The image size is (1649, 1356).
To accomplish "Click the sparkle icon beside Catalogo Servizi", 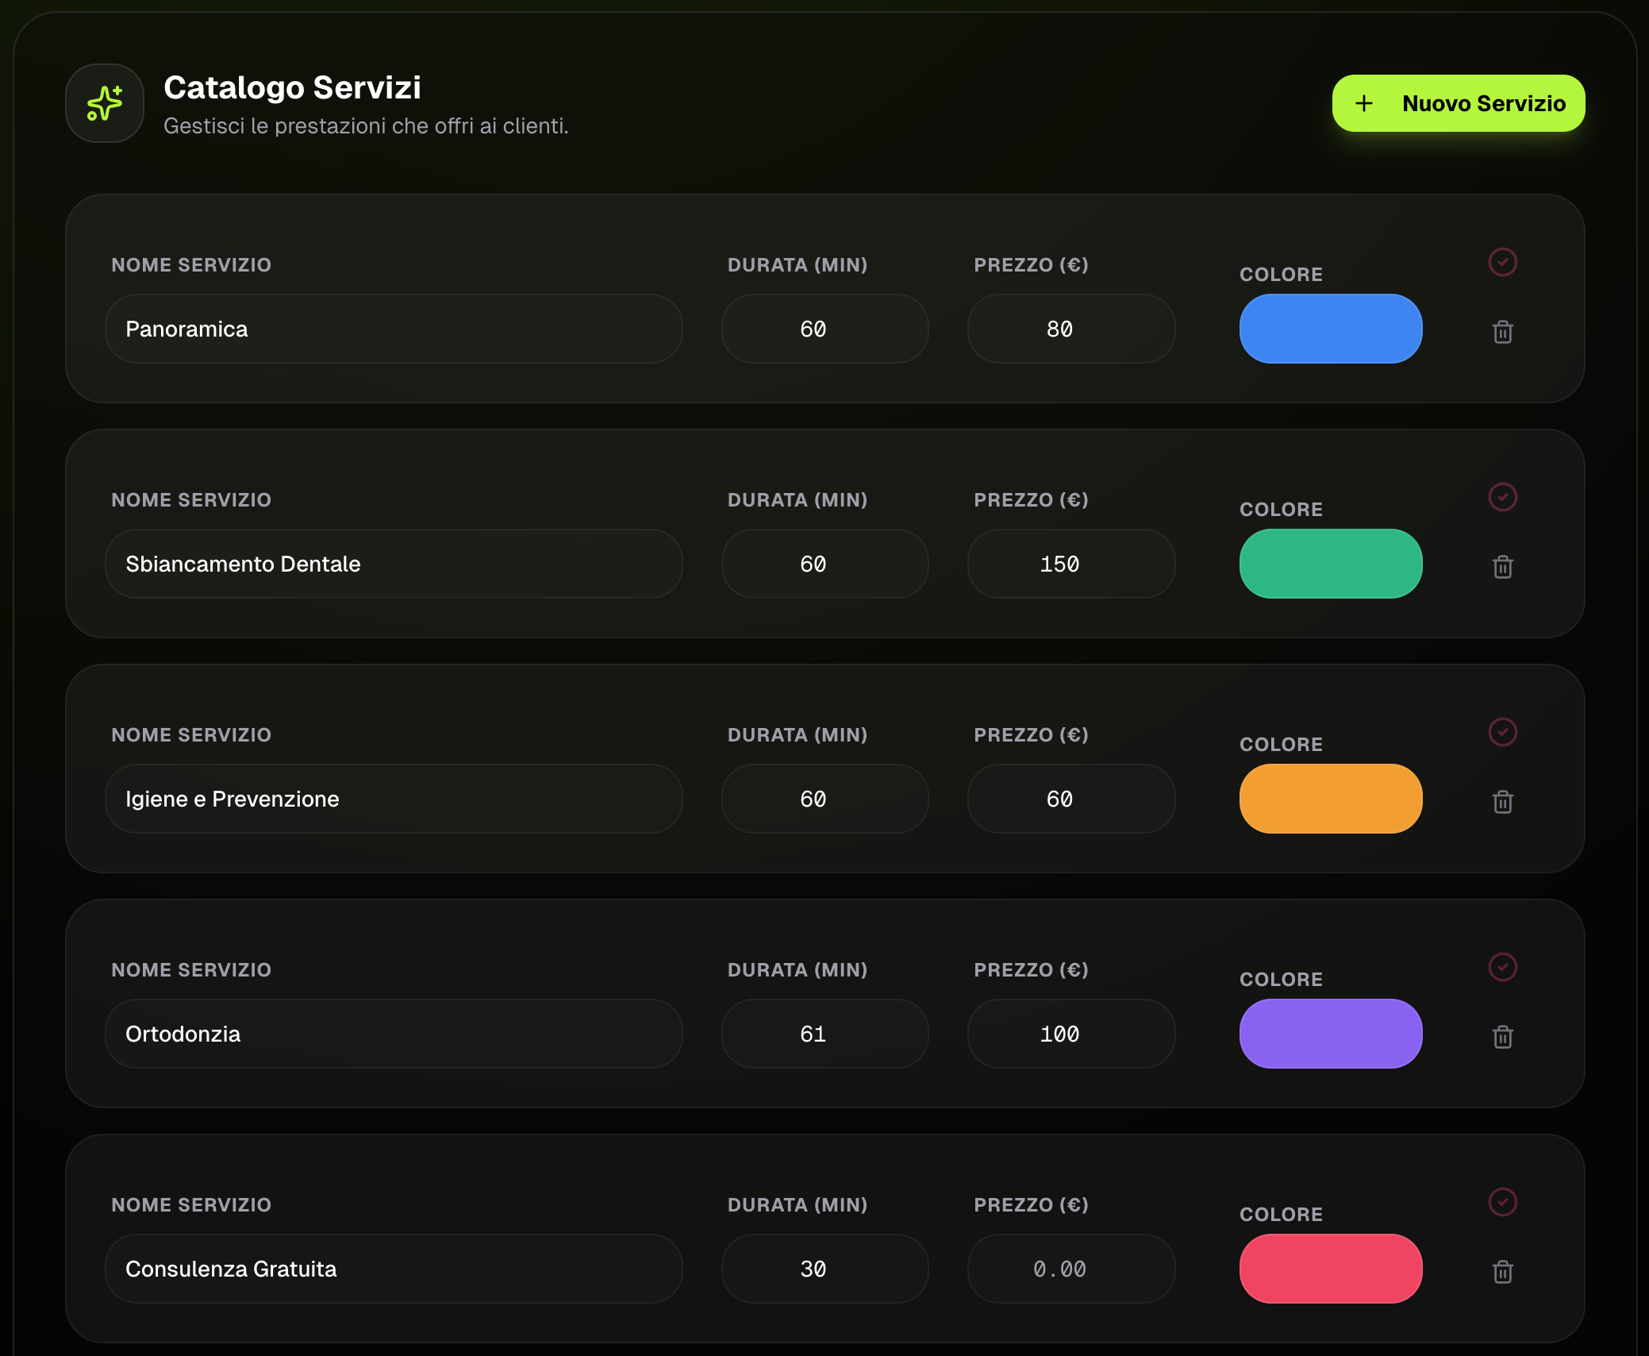I will (105, 103).
